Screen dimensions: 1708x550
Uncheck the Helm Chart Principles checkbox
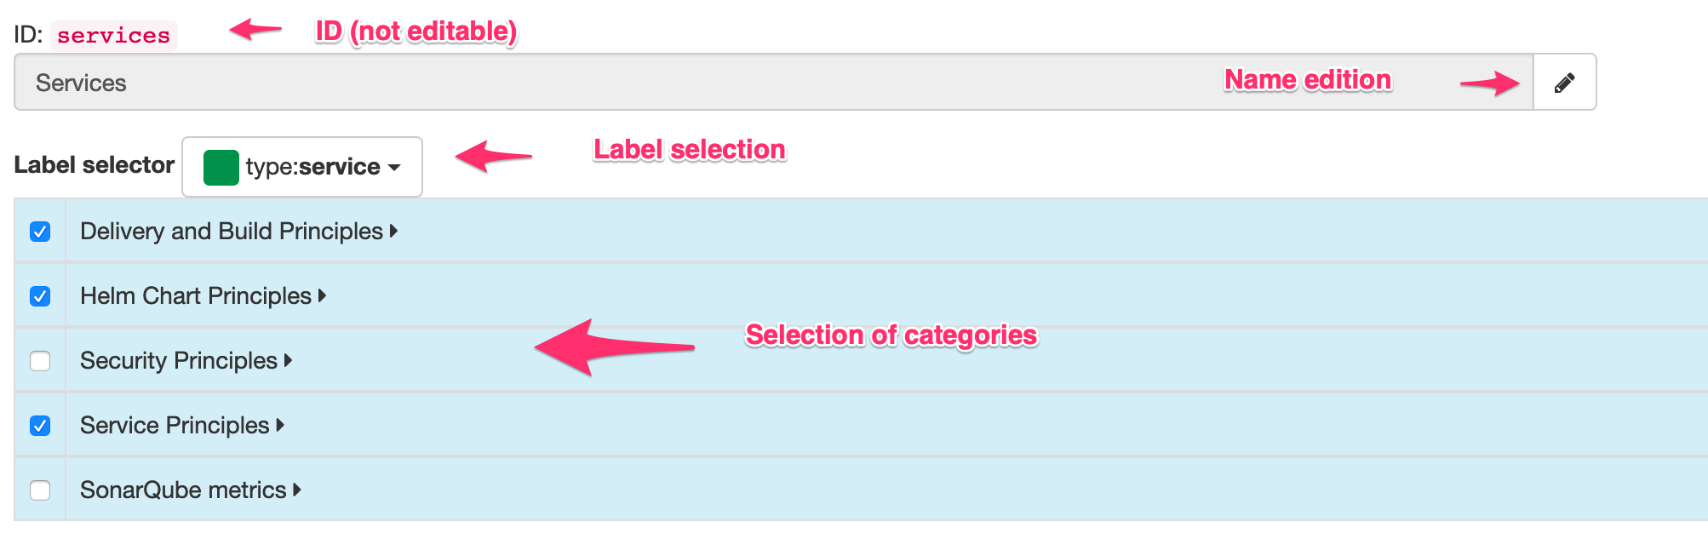(40, 296)
